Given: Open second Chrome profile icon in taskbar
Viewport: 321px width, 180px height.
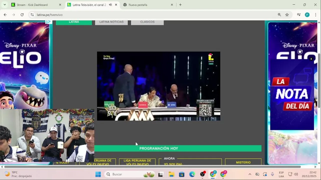Looking at the screenshot, I should (223, 174).
